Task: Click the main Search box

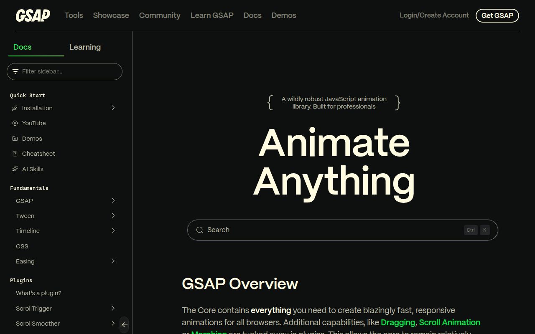Action: click(343, 230)
